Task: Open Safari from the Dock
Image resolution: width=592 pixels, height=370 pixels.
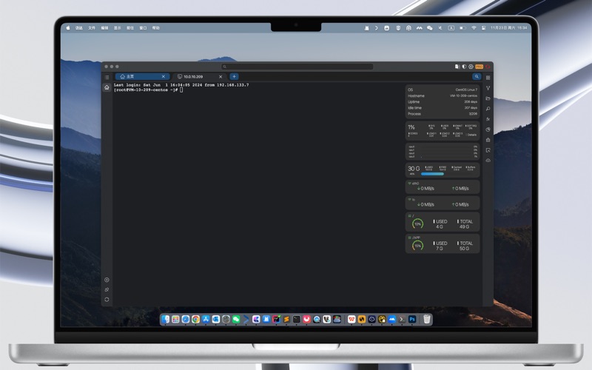Action: coord(186,320)
